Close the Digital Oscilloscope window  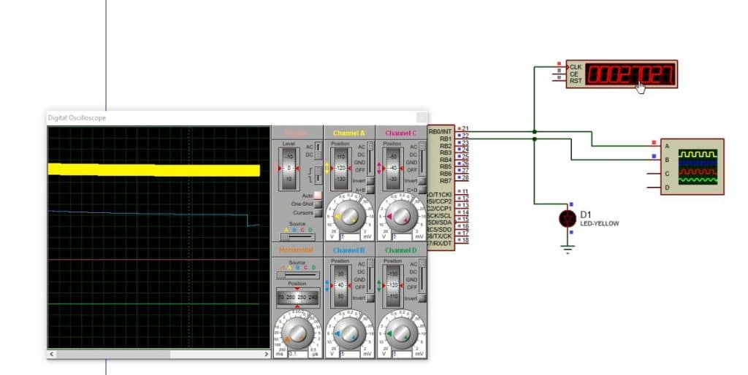tap(421, 117)
